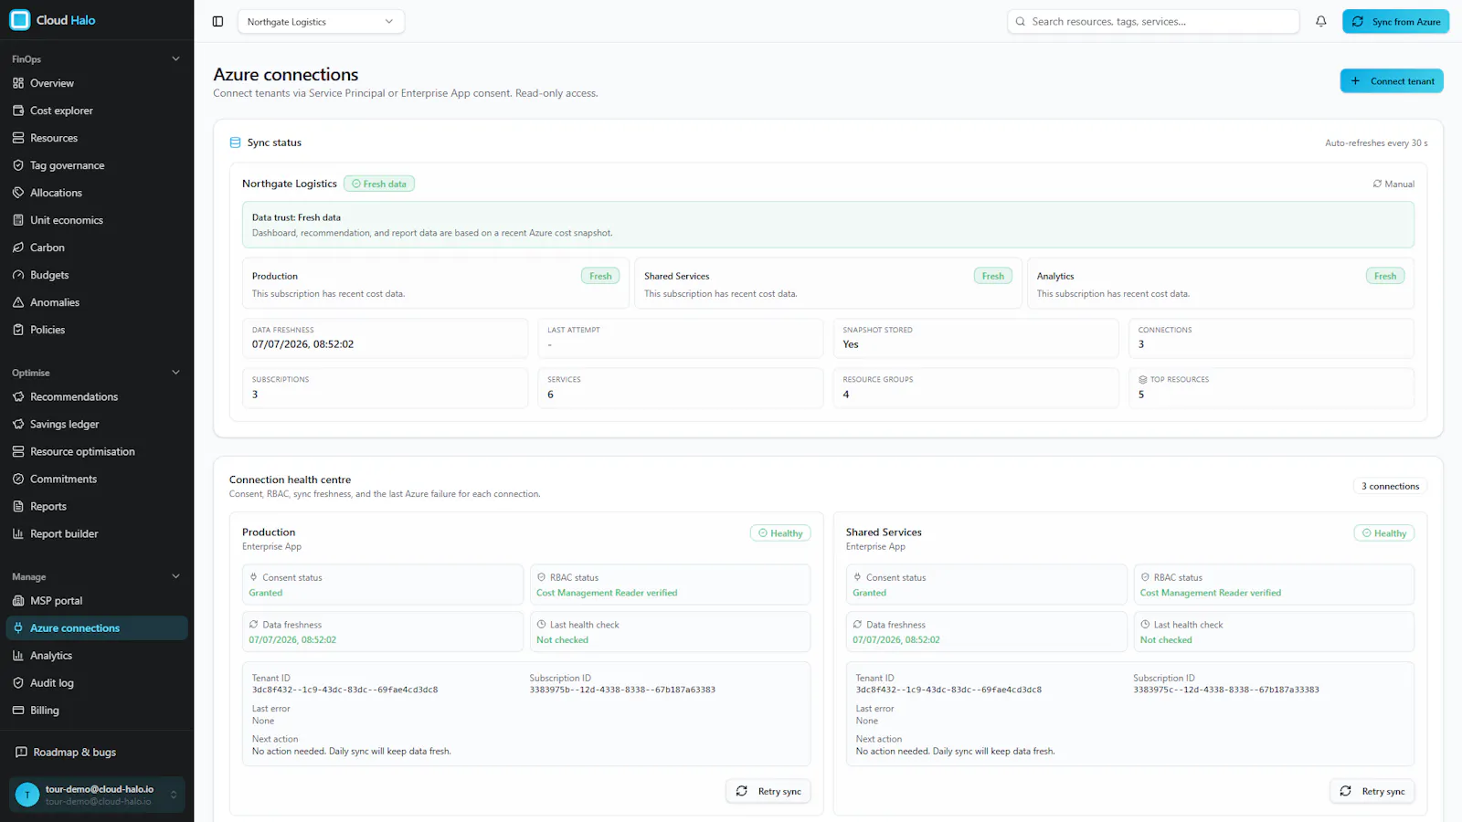Select Azure connections menu item
This screenshot has height=822, width=1462.
[97, 628]
